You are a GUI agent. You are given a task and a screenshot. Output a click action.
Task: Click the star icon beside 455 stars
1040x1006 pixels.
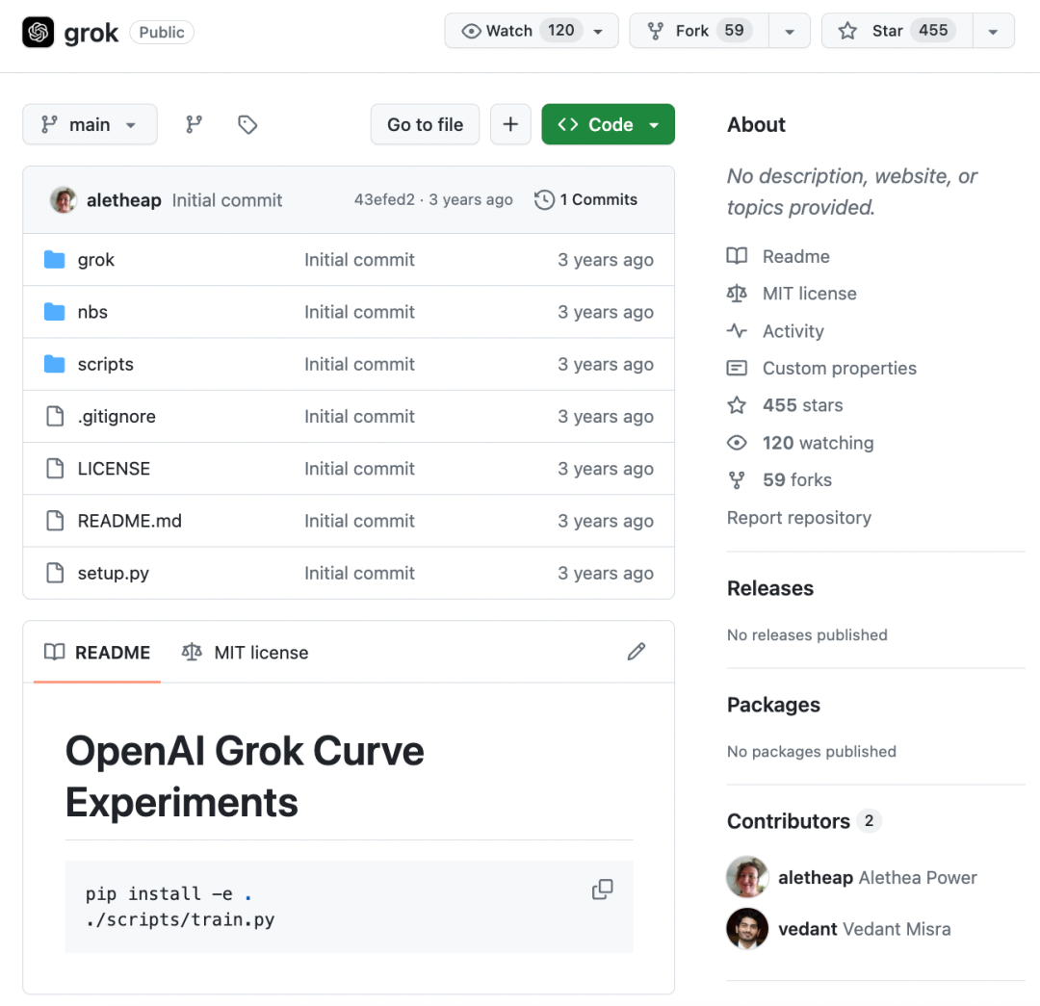point(737,404)
